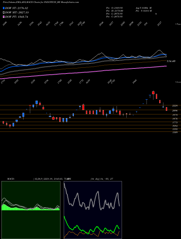Click the white DOW MT legend swatch

pyautogui.click(x=4, y=12)
